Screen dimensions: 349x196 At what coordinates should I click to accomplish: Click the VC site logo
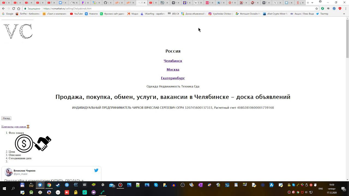tap(18, 31)
